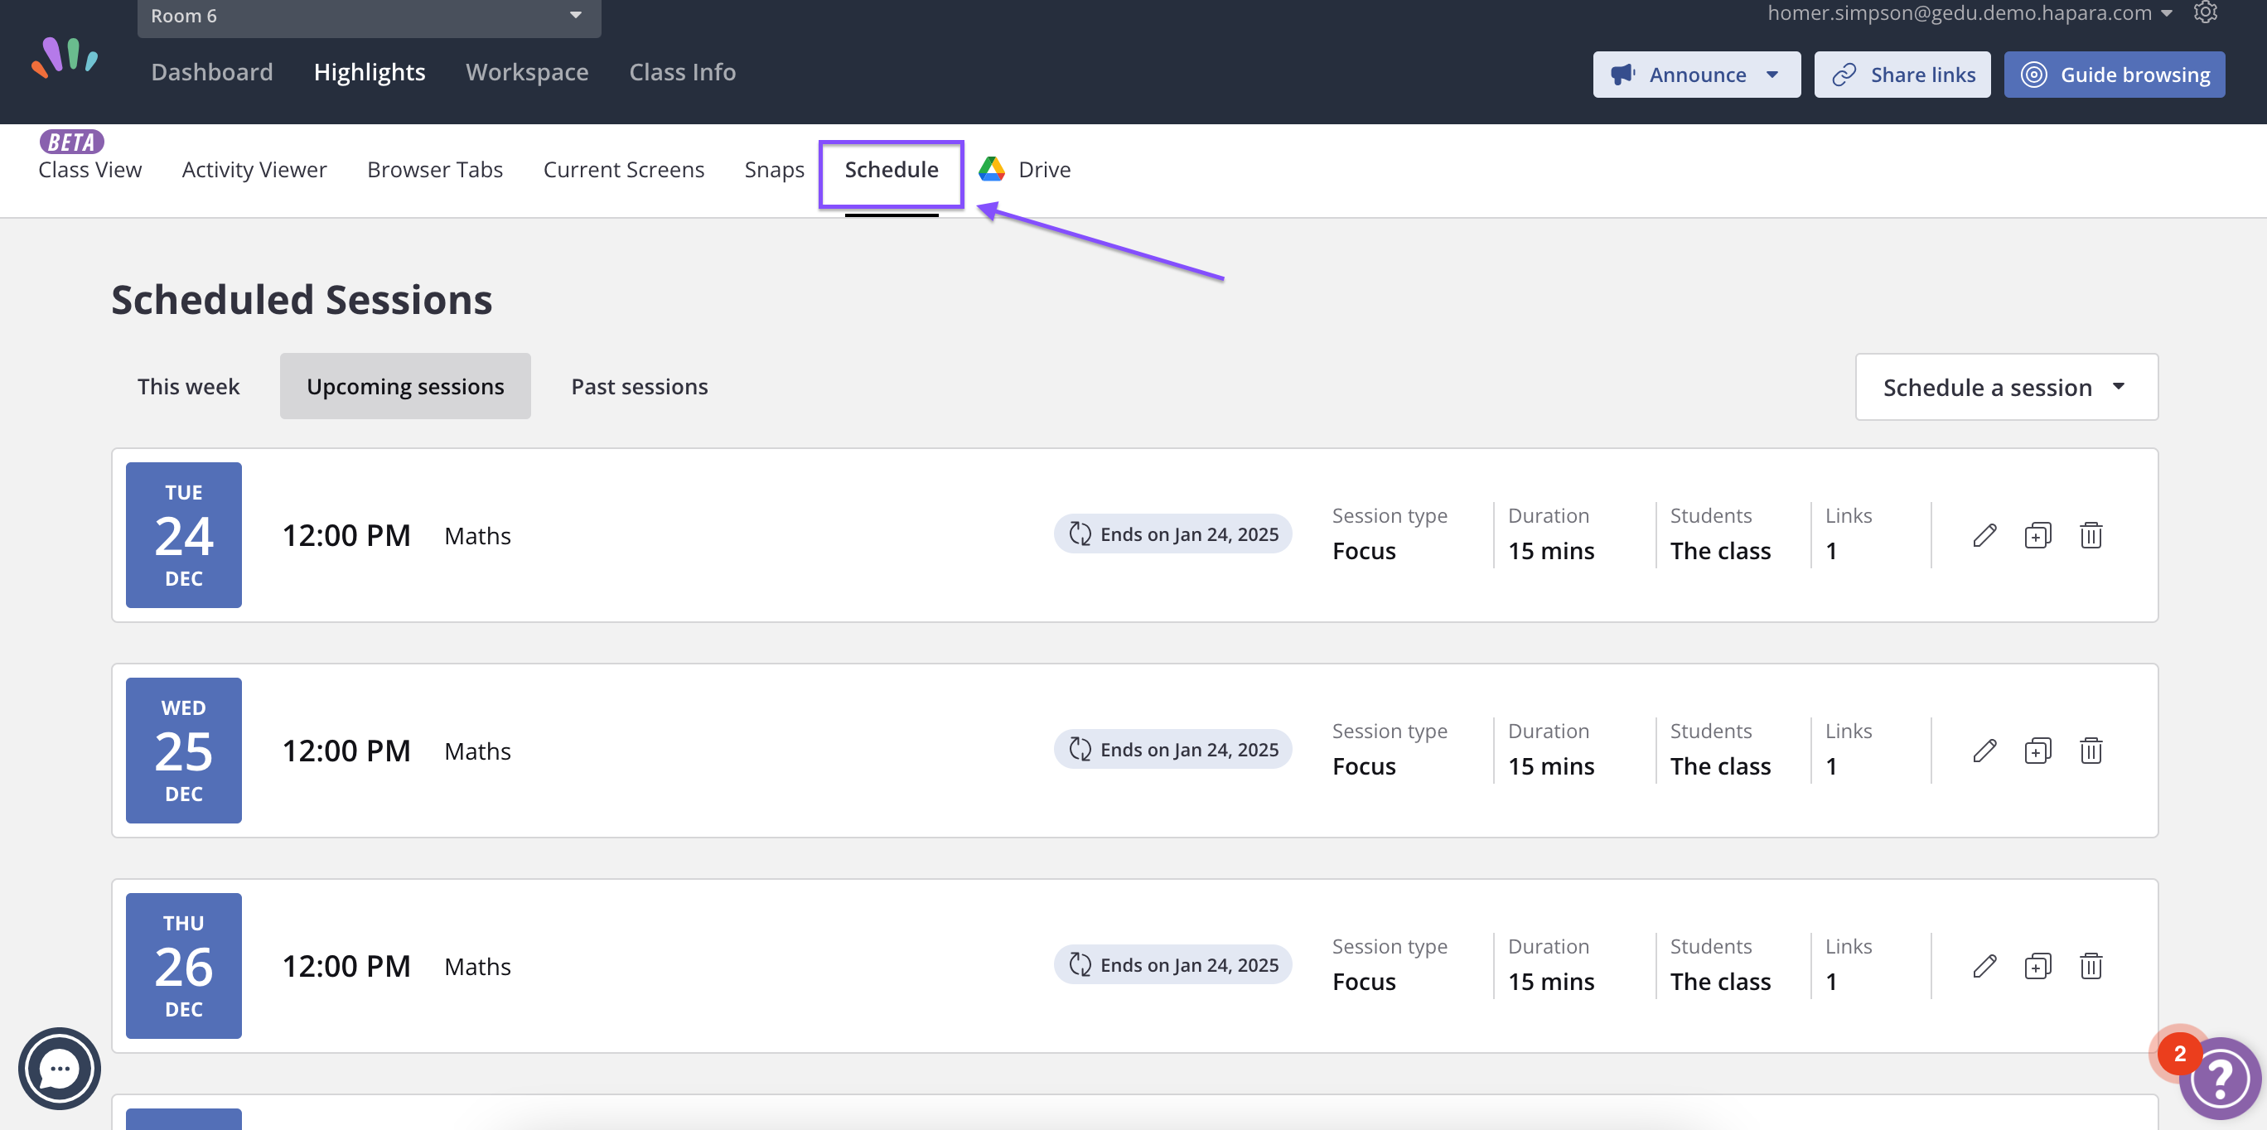The width and height of the screenshot is (2267, 1130).
Task: Click the BETA badge
Action: coord(71,142)
